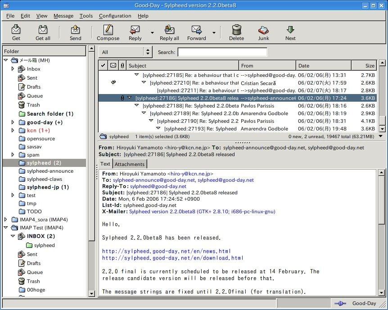388x310 pixels.
Task: Collapse the メール箱 (MH) mailbox tree
Action: [6, 60]
